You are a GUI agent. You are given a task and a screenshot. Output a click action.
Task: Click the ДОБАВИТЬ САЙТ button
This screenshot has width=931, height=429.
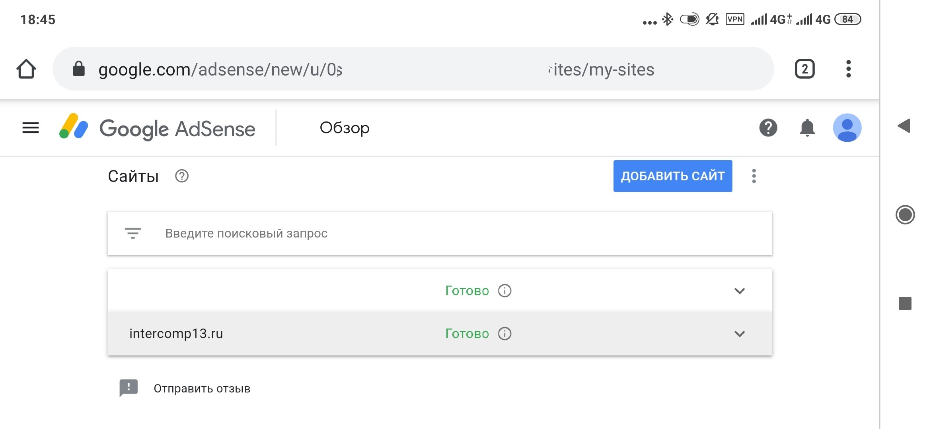click(672, 176)
